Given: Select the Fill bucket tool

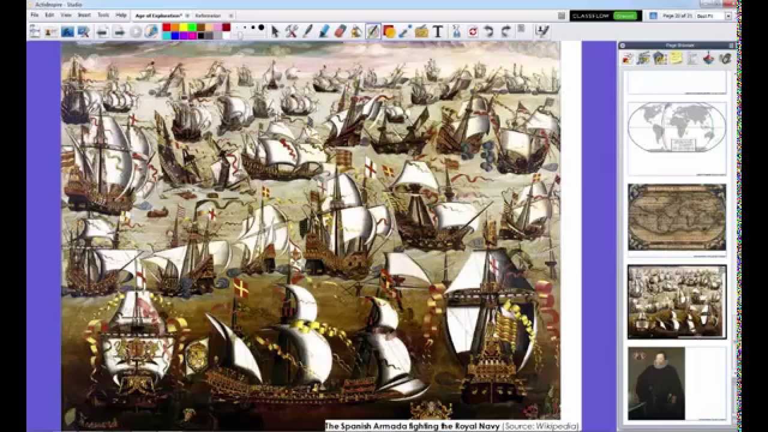Looking at the screenshot, I should pos(356,31).
